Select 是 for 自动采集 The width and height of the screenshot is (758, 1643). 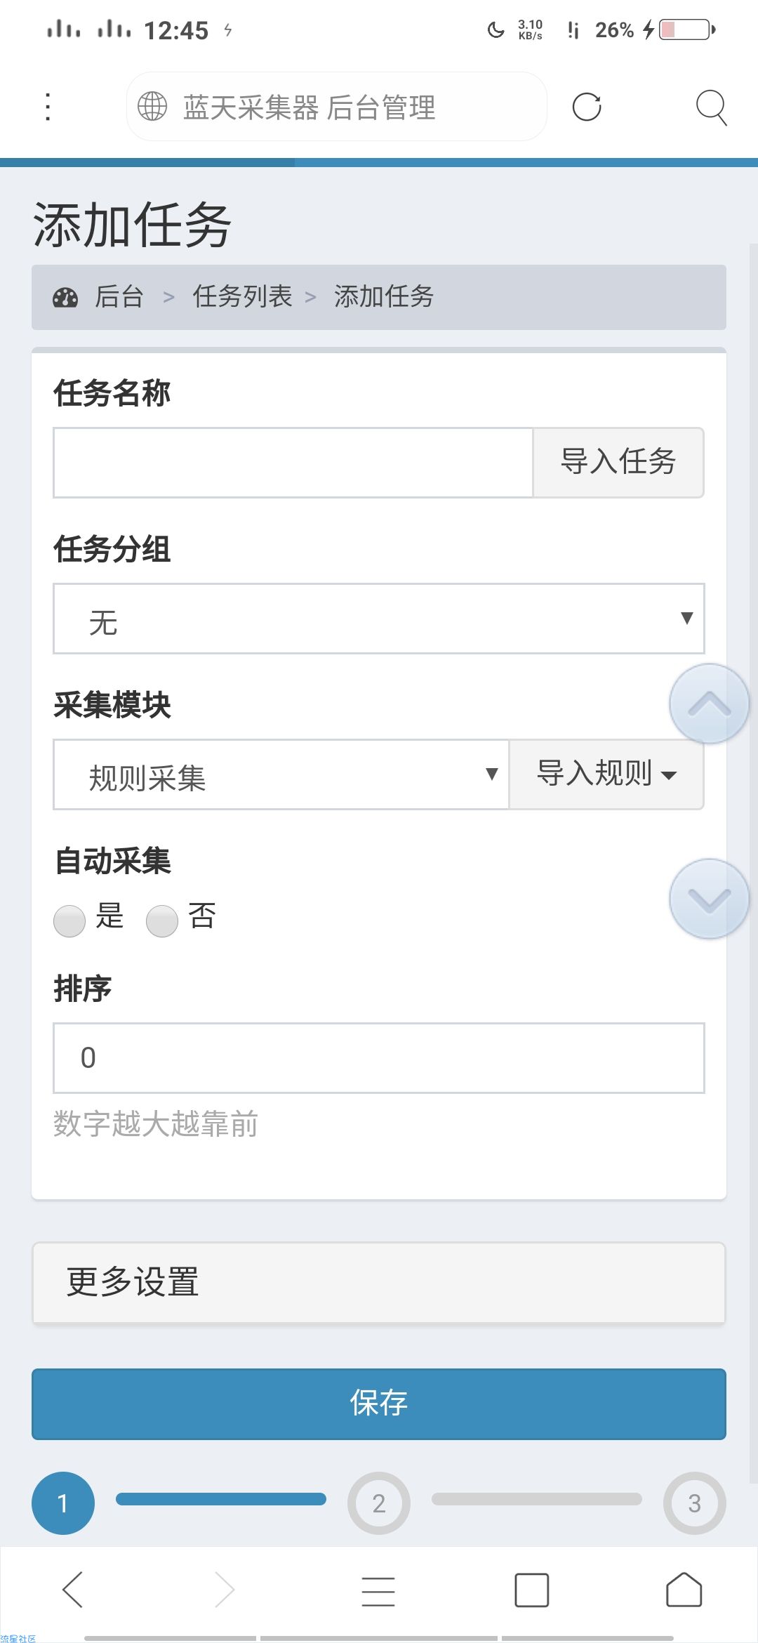[x=69, y=921]
